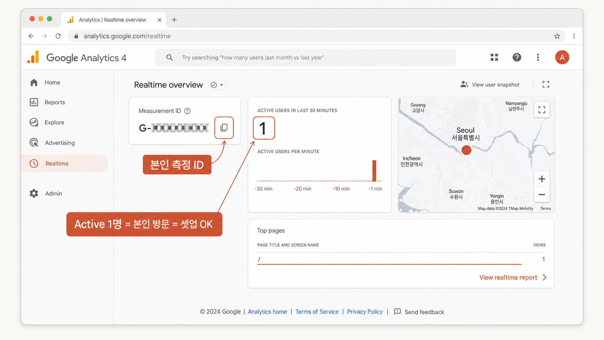604x340 pixels.
Task: Zoom in on the map
Action: click(x=542, y=179)
